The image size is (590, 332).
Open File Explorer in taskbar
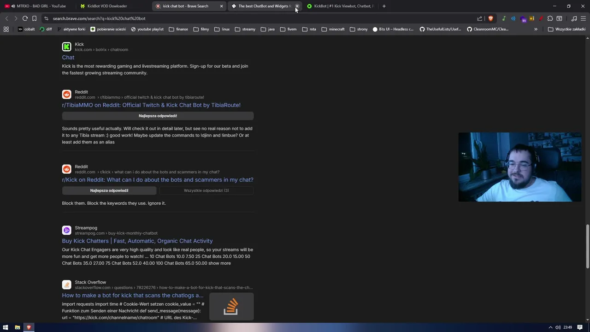(x=18, y=327)
